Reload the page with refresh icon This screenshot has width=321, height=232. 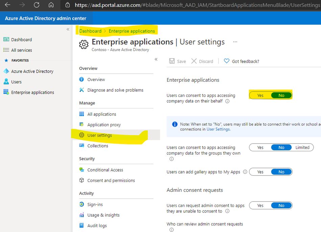(x=36, y=5)
